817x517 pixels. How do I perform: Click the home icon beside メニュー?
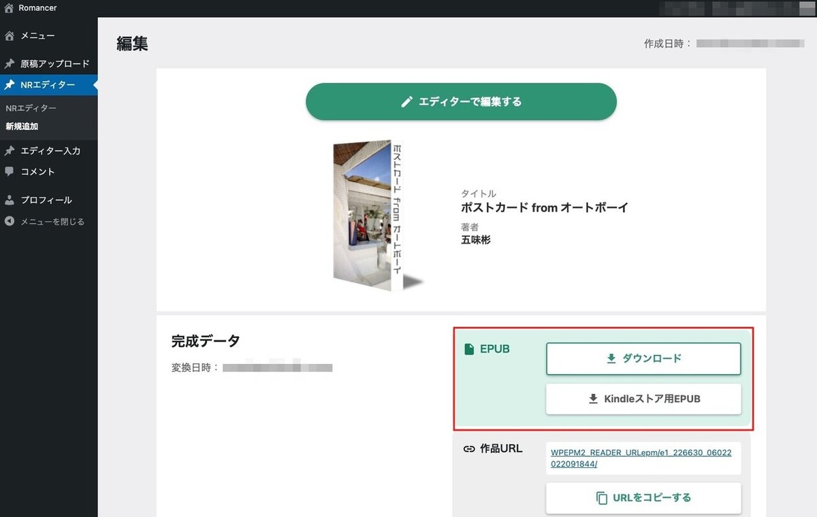coord(8,35)
